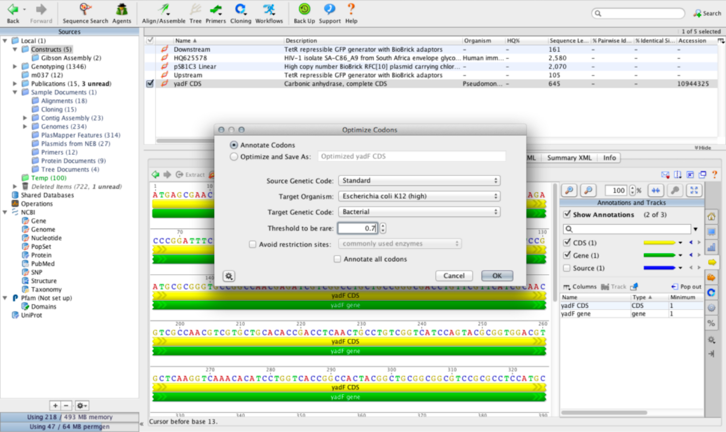Collapse the Constructs folder
The height and width of the screenshot is (432, 726).
click(x=15, y=49)
